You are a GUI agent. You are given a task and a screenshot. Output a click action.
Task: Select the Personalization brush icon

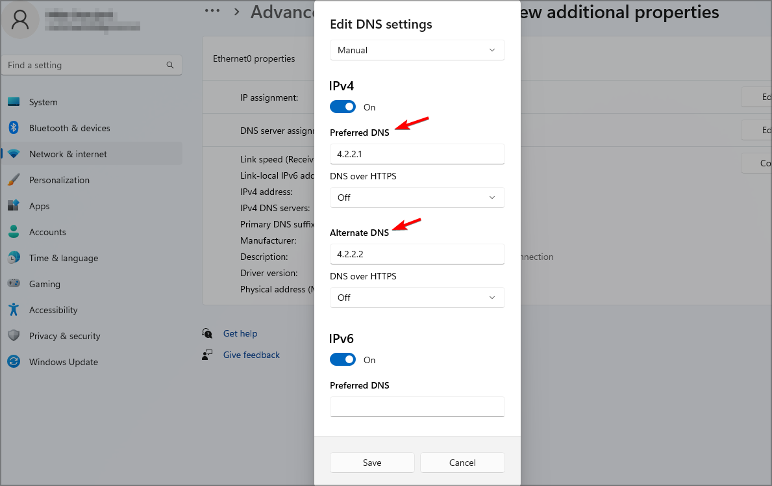coord(15,180)
